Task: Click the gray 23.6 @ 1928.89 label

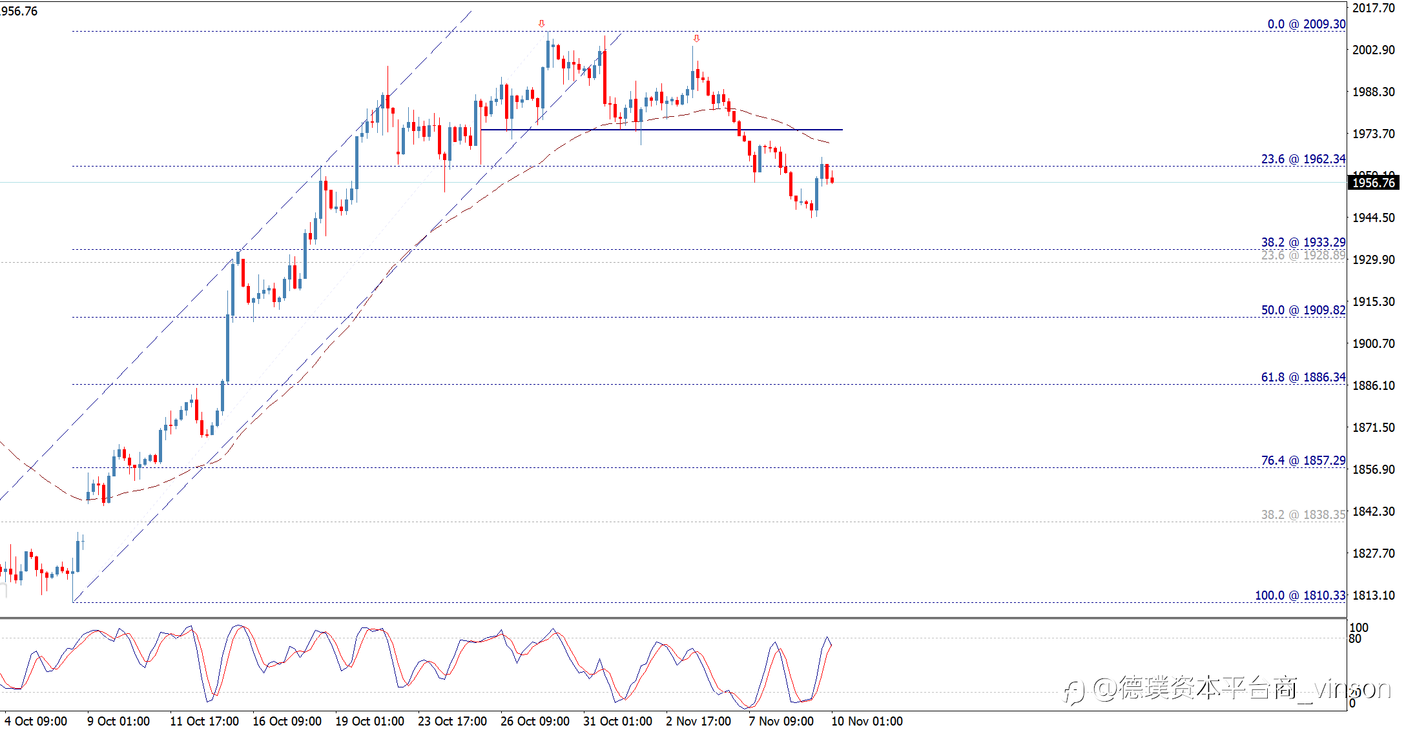Action: [1303, 256]
